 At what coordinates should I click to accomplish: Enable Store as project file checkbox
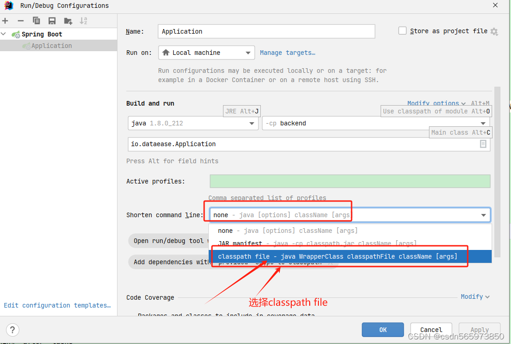pos(402,30)
